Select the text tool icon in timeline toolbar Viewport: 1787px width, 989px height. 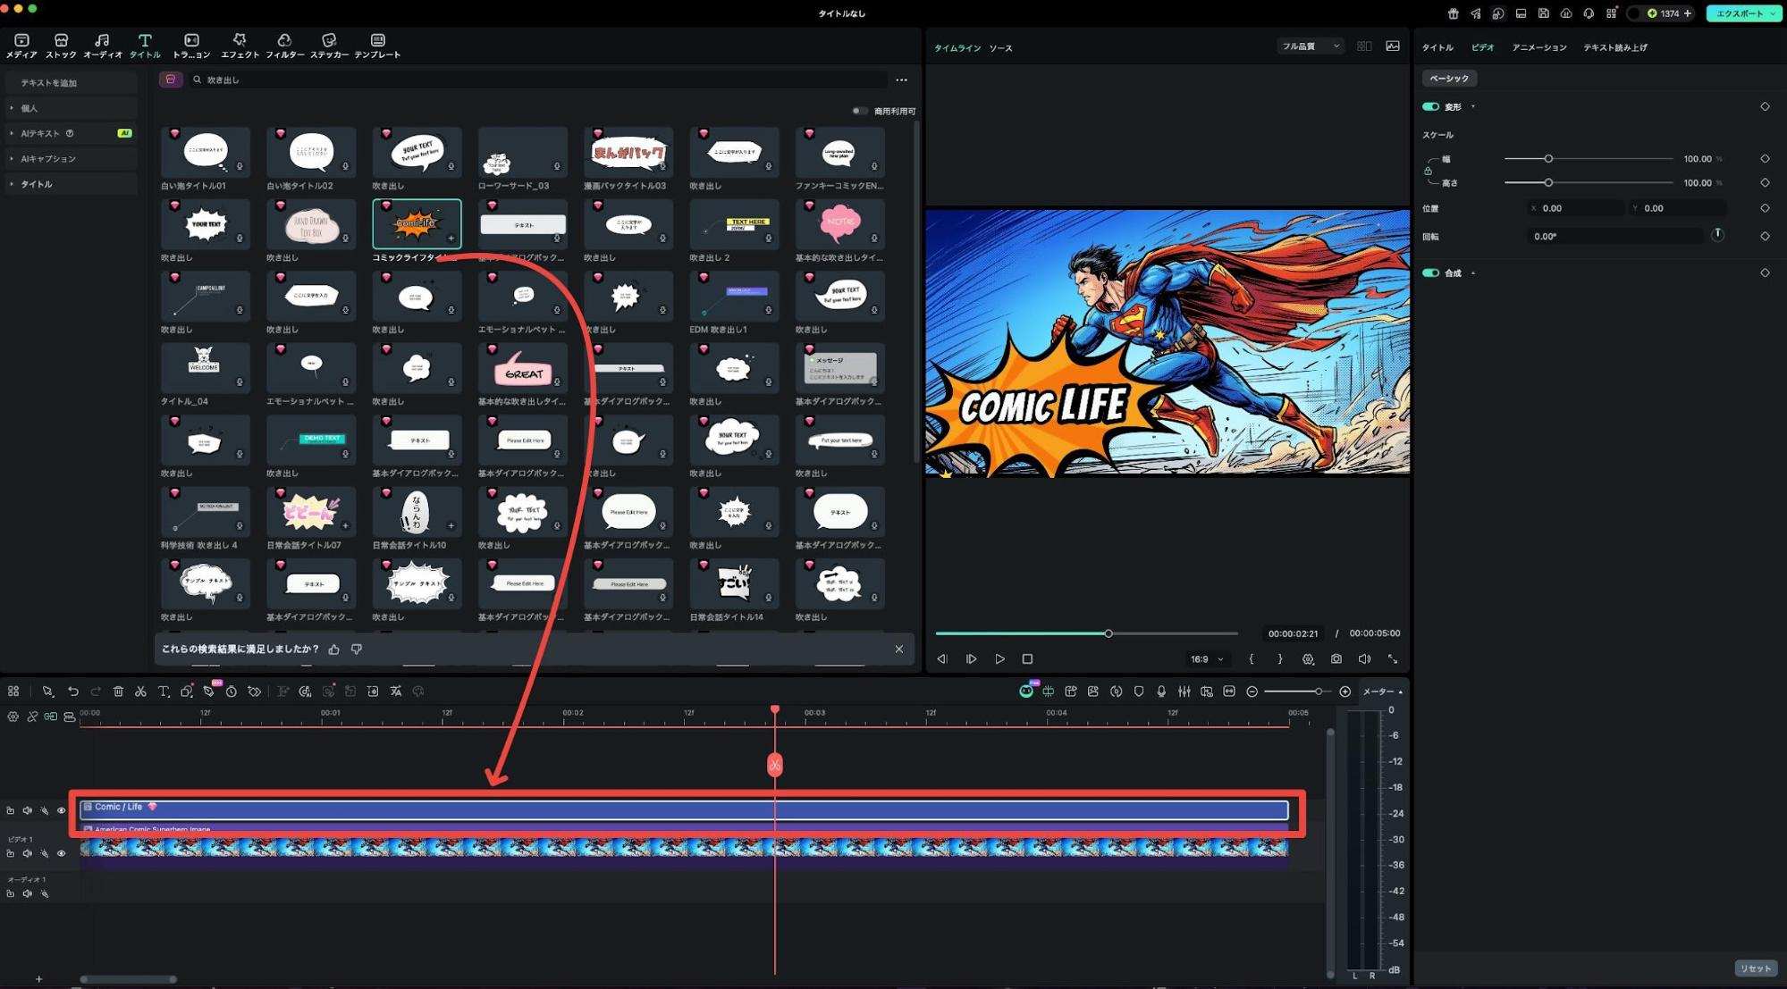[x=164, y=691]
